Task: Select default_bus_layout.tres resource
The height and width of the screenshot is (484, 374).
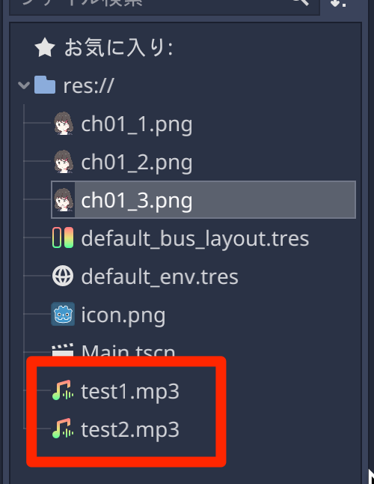Action: (x=195, y=239)
